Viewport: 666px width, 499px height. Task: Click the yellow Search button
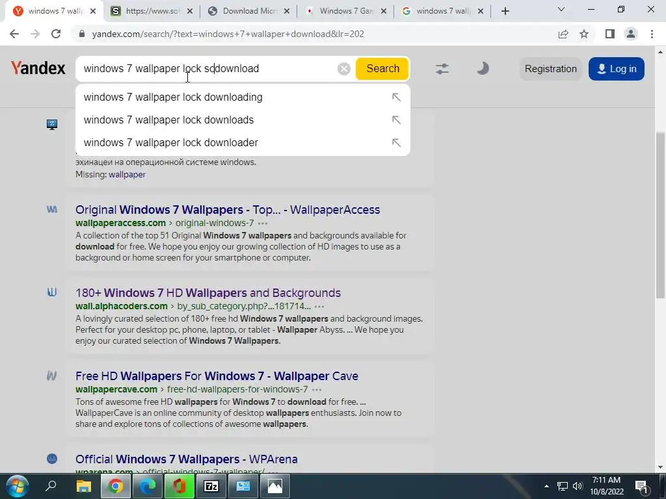tap(382, 69)
